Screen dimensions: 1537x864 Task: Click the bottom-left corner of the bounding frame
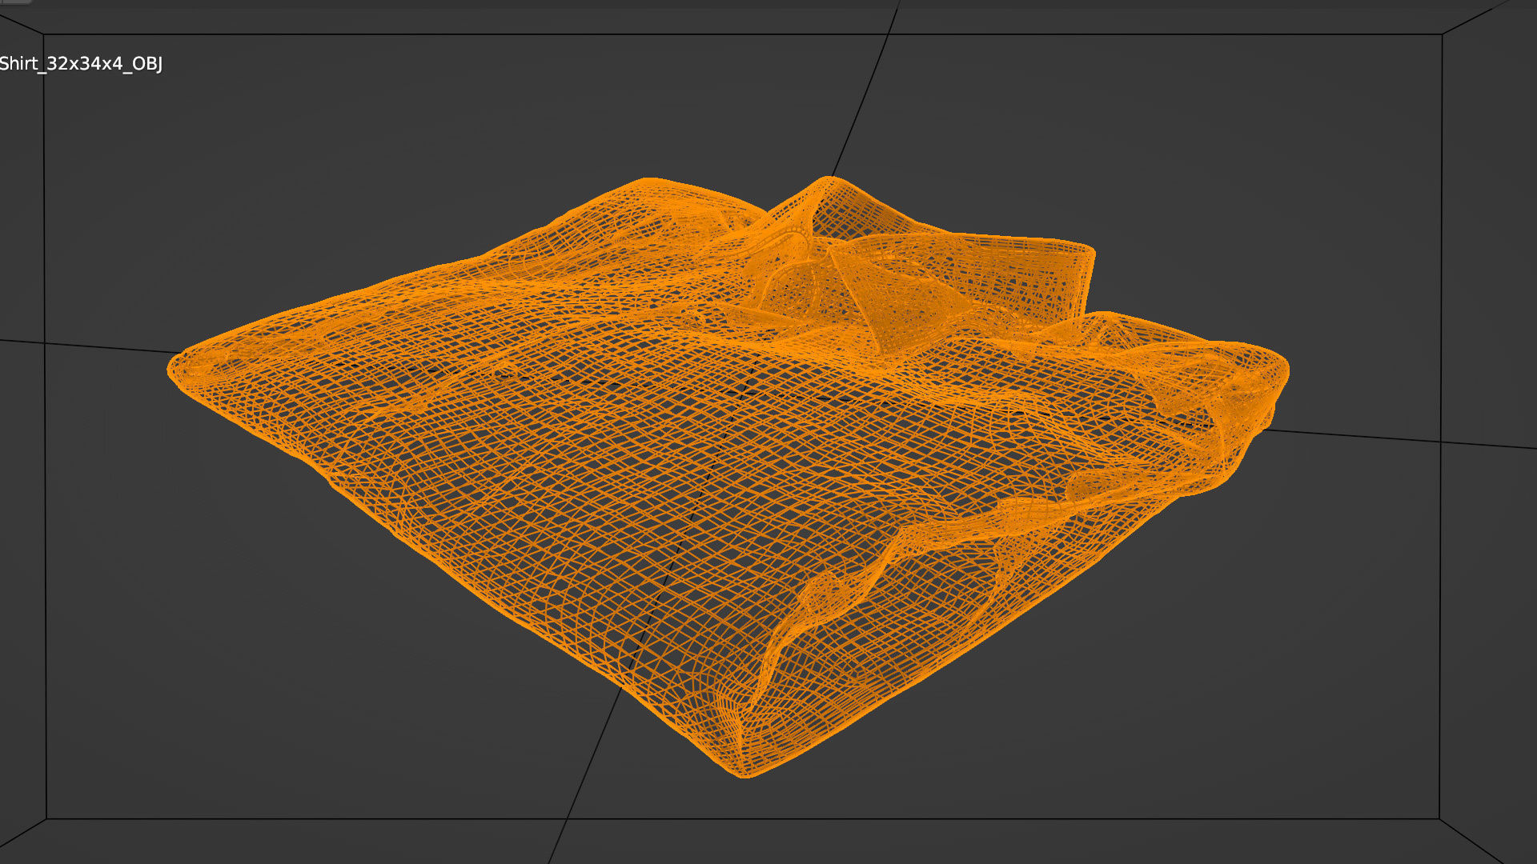46,818
